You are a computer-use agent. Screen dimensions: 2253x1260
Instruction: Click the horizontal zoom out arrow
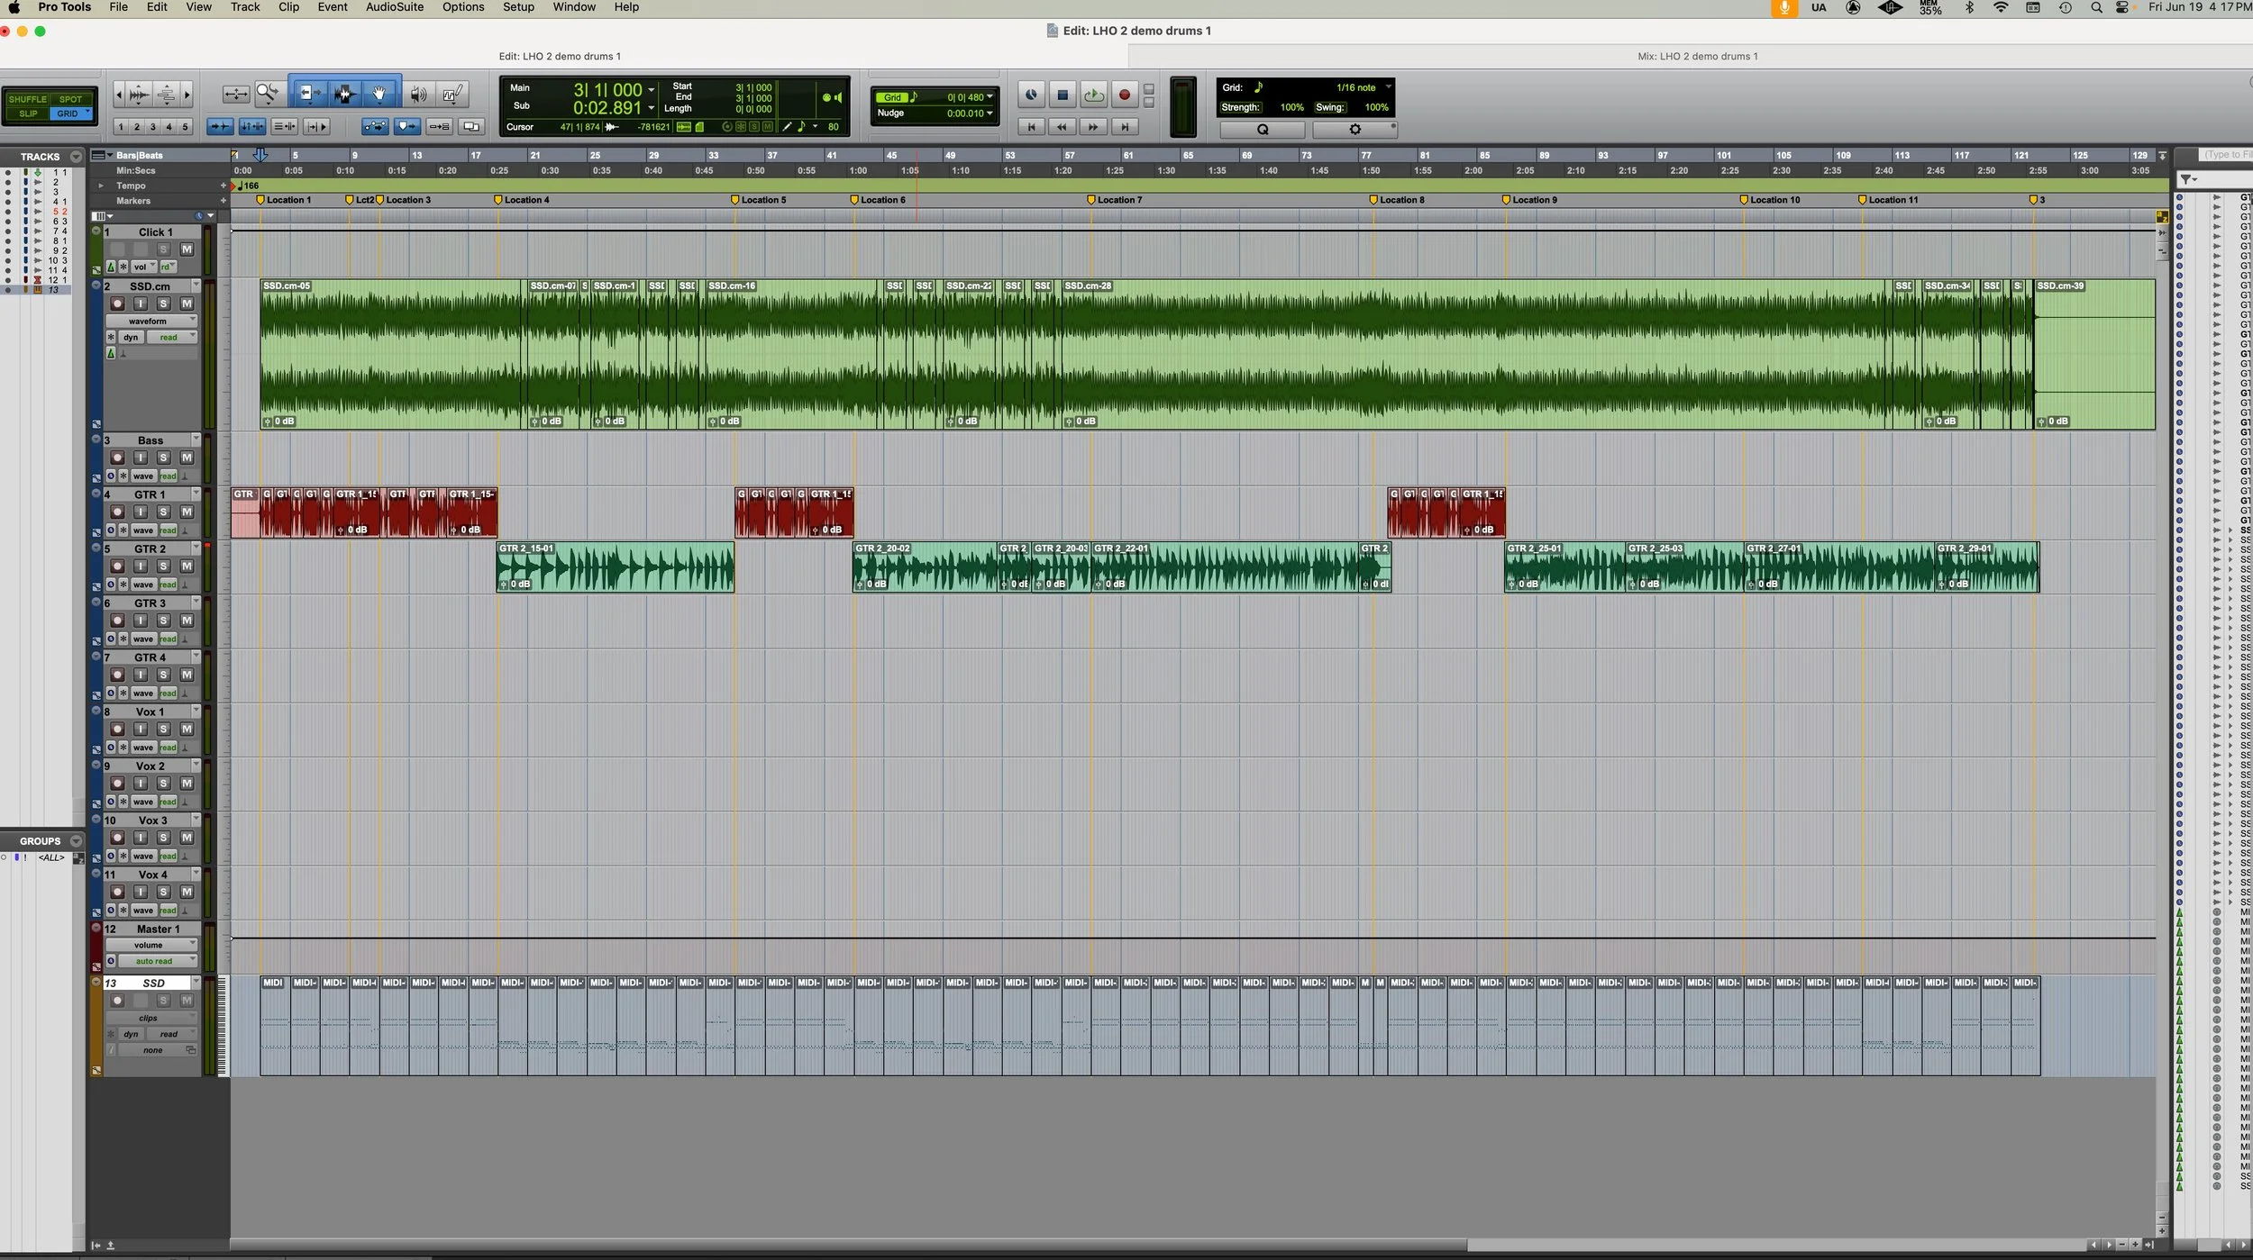pyautogui.click(x=119, y=94)
